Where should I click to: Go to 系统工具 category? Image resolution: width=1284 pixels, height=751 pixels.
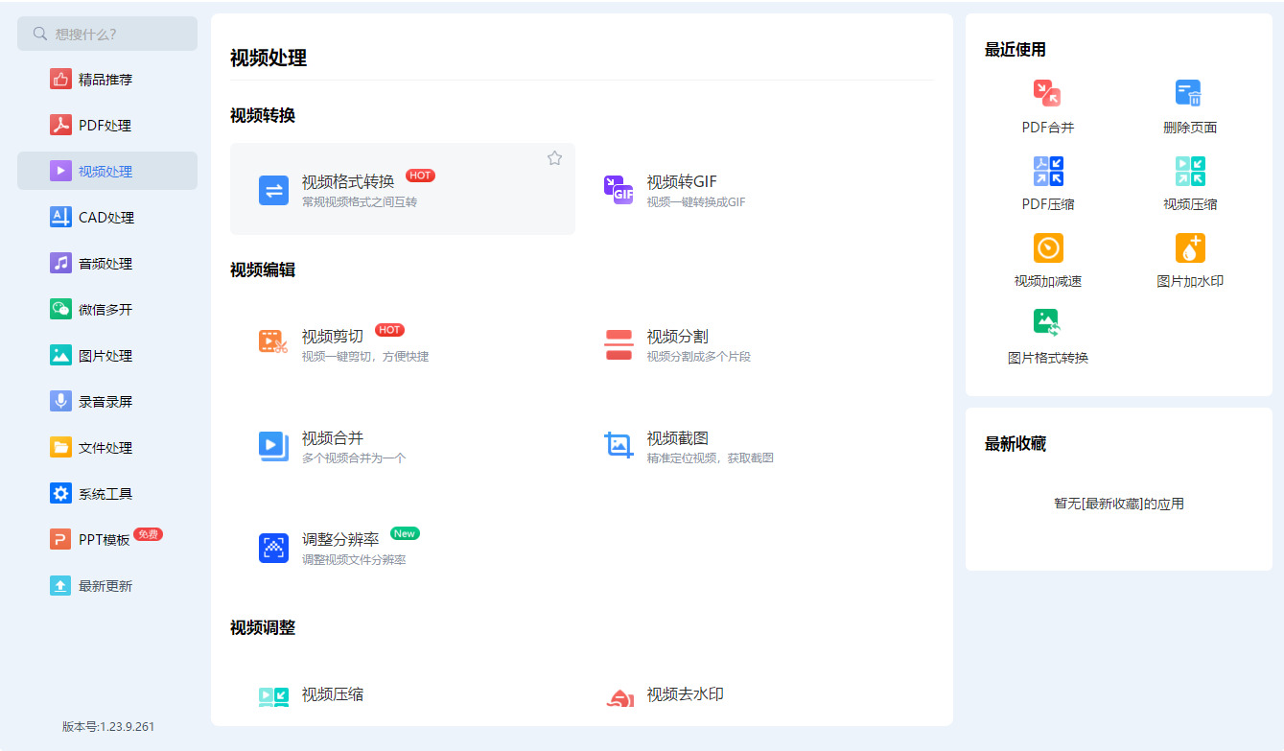click(107, 494)
